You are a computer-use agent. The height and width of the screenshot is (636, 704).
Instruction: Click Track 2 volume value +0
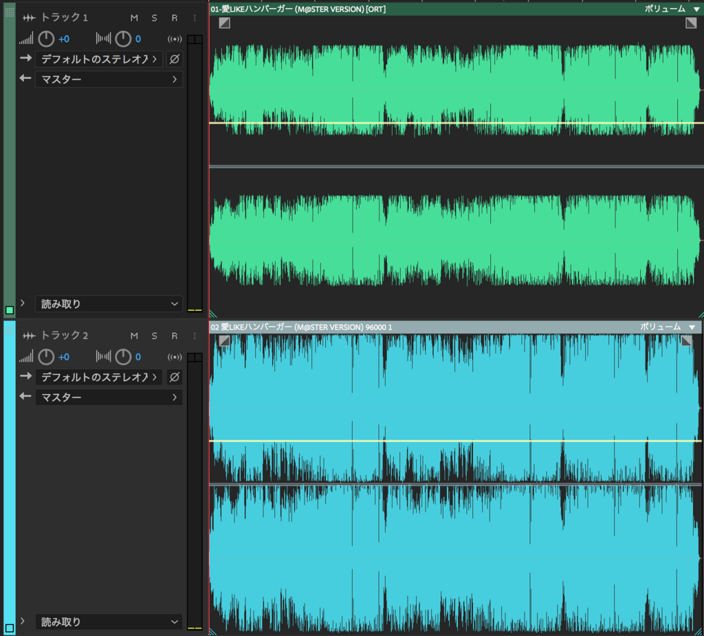point(64,357)
